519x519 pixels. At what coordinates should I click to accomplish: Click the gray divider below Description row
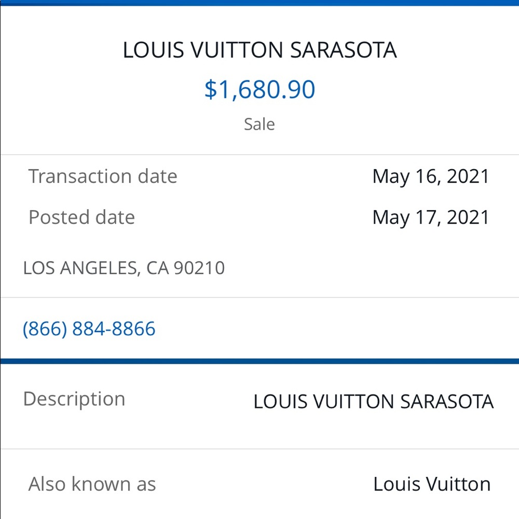pyautogui.click(x=259, y=449)
